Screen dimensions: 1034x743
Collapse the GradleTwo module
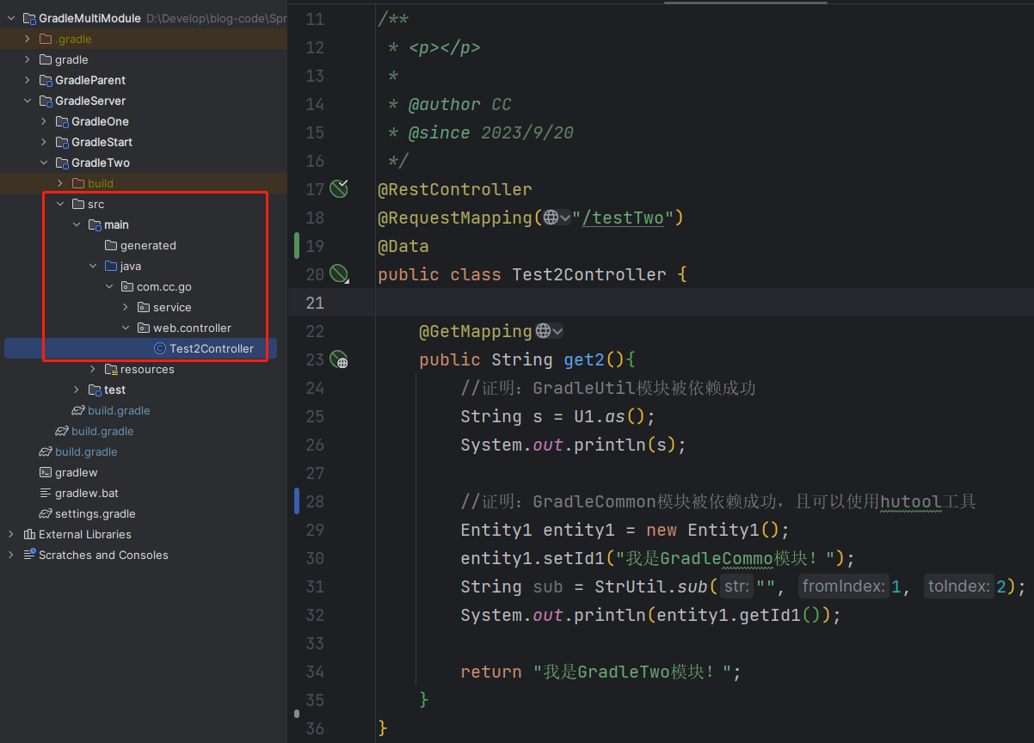click(x=44, y=163)
